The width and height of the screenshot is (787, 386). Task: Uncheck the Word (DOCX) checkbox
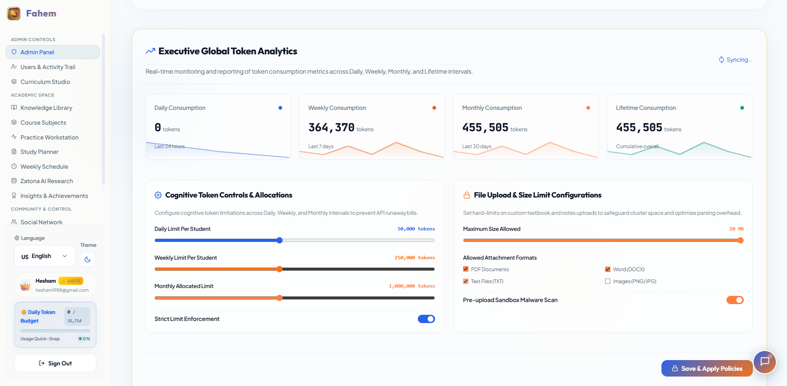click(608, 269)
